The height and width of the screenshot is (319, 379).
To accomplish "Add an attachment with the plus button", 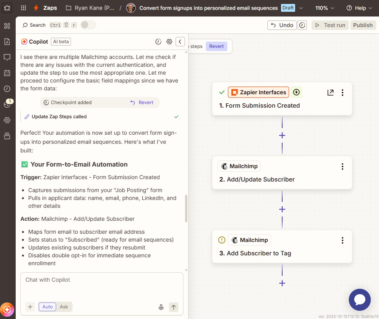I will click(x=30, y=307).
